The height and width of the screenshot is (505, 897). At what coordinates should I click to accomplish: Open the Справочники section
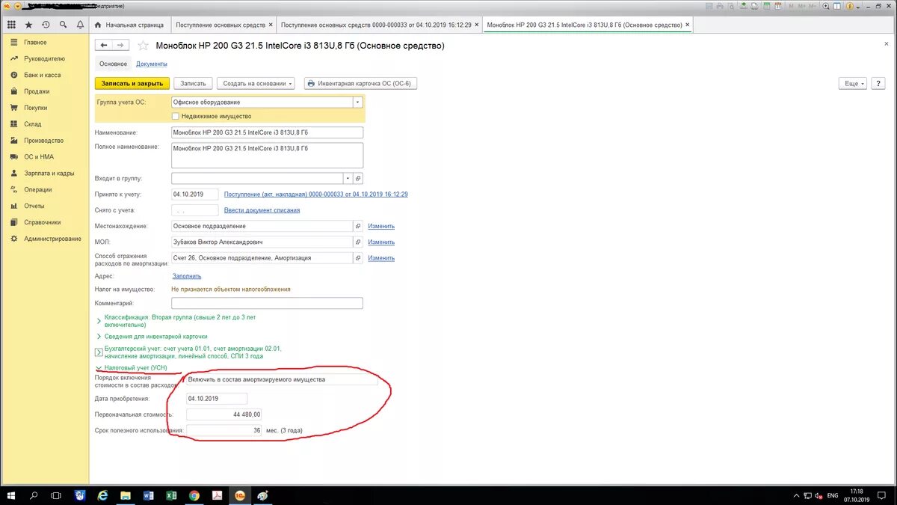point(42,222)
